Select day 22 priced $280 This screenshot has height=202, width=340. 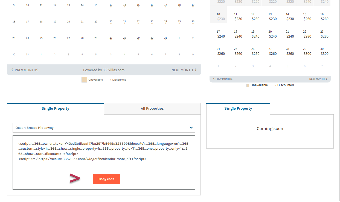pyautogui.click(x=307, y=34)
